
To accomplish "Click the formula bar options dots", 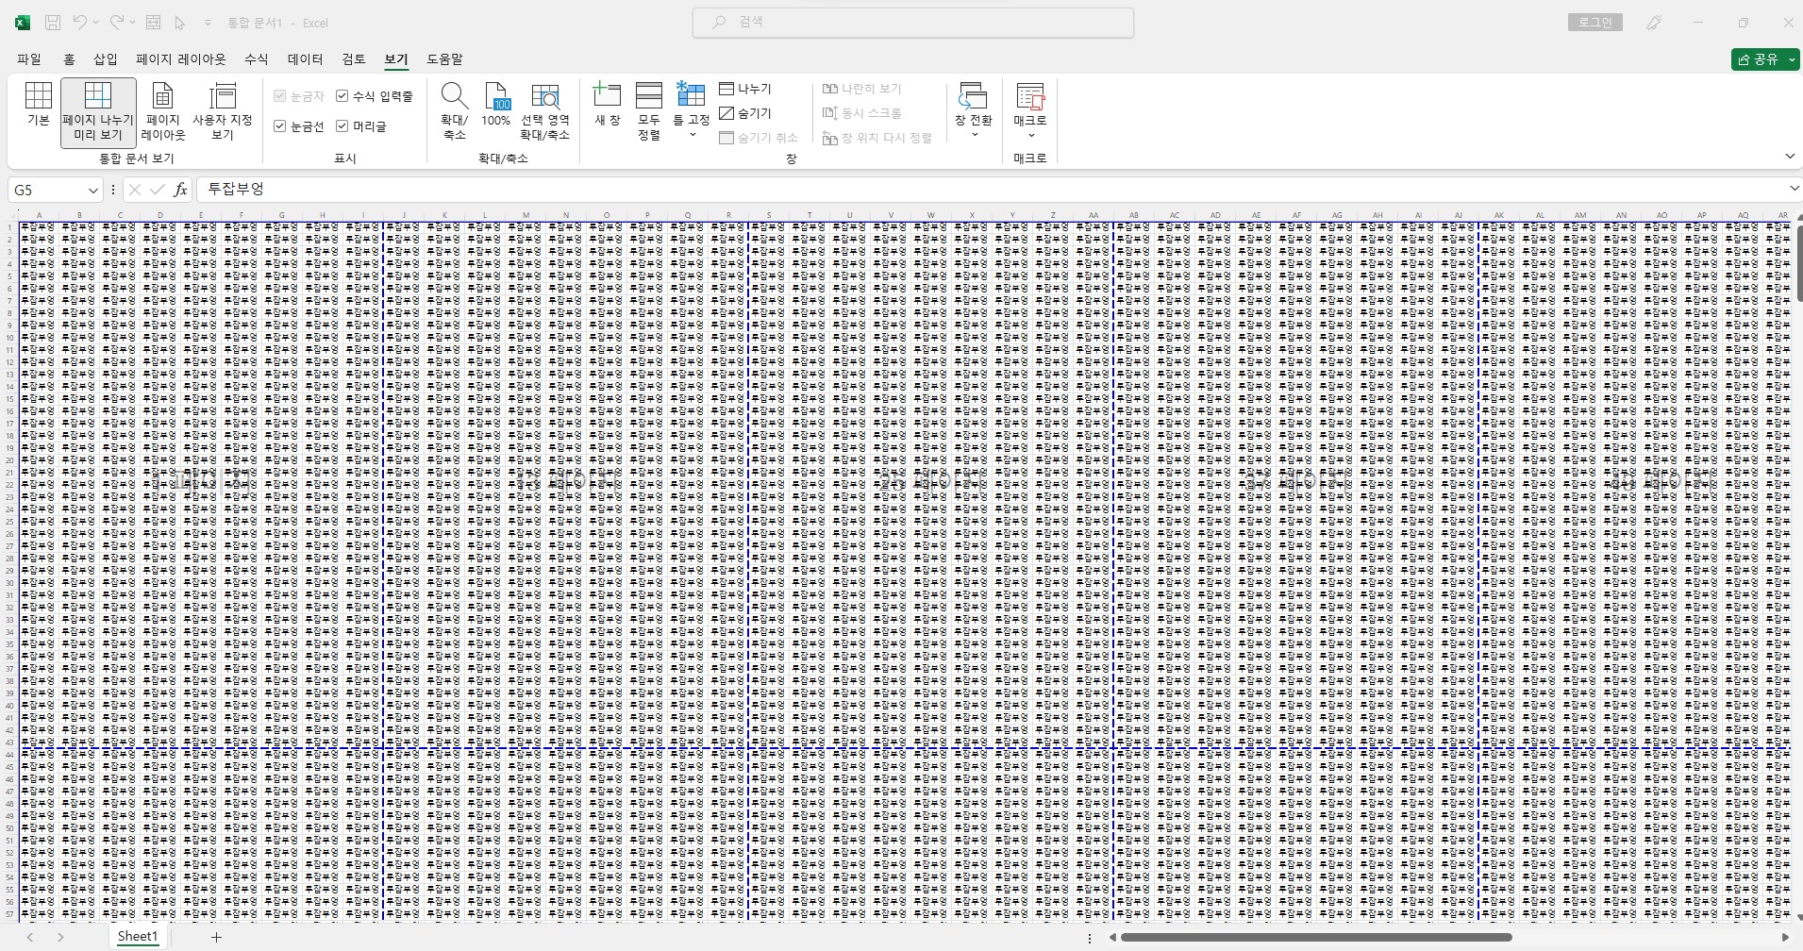I will (x=113, y=190).
